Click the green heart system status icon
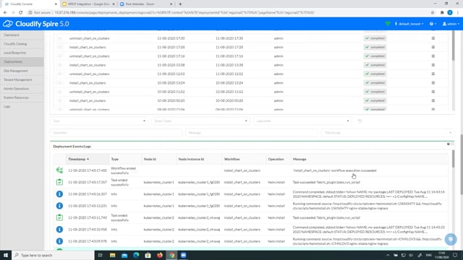The image size is (463, 260). pyautogui.click(x=388, y=24)
